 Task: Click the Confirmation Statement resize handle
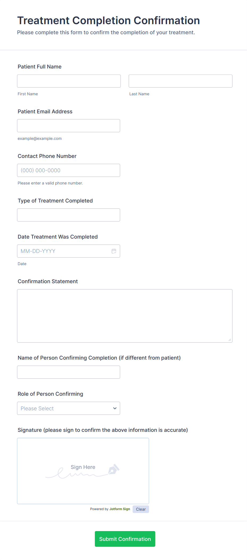click(230, 340)
